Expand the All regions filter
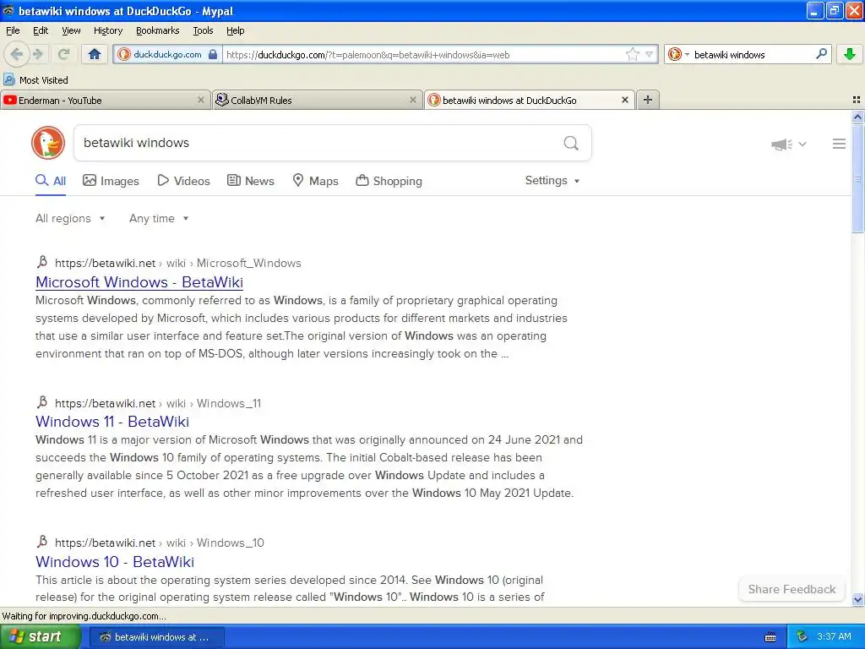Viewport: 865px width, 649px height. (x=70, y=219)
